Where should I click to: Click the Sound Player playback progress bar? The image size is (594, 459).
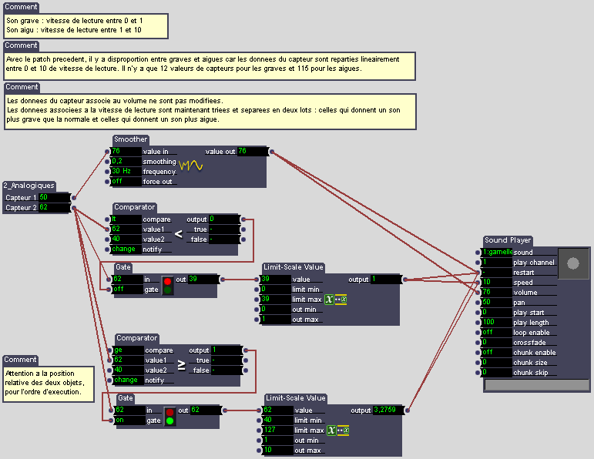[536, 385]
